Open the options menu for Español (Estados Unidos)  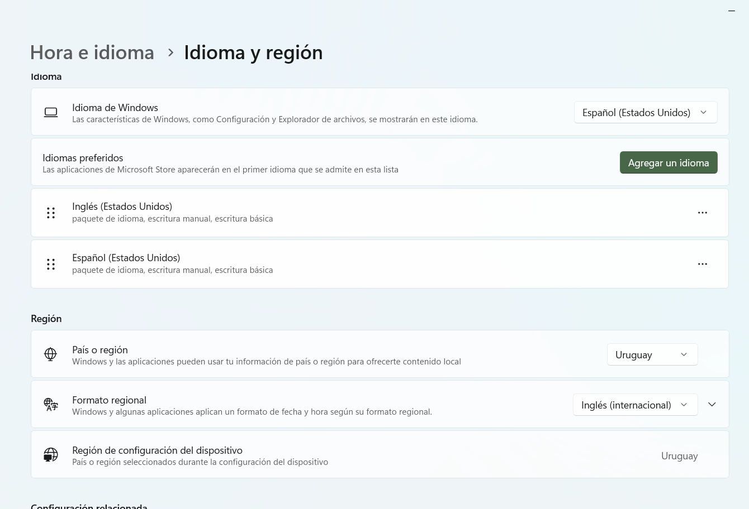pos(703,264)
